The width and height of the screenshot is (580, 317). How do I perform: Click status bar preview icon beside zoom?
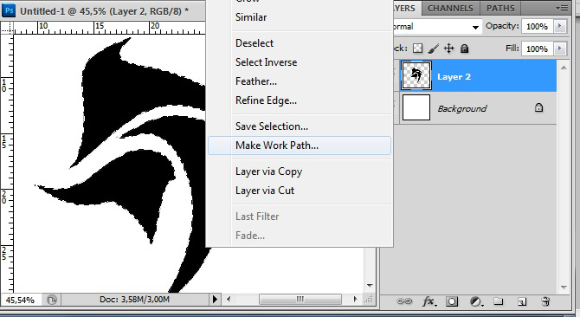(52, 300)
